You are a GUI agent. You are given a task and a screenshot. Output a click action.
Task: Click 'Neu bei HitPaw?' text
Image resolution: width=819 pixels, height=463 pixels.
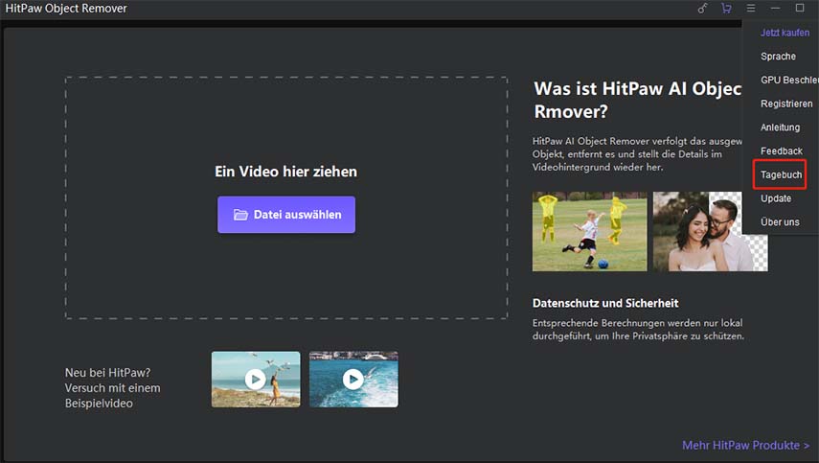(107, 373)
